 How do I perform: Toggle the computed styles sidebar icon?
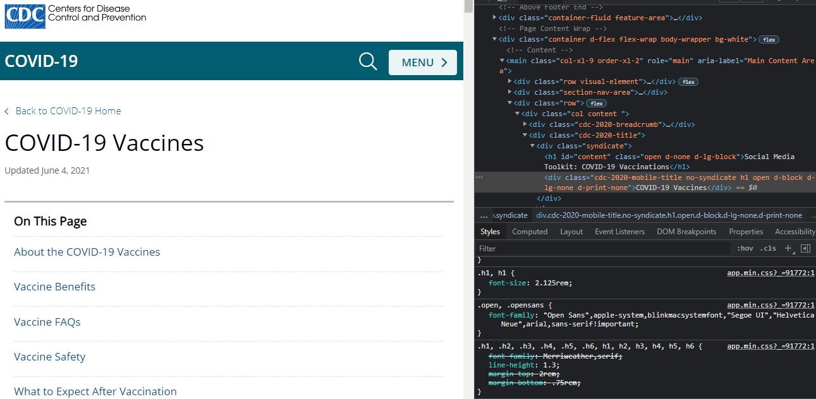805,249
